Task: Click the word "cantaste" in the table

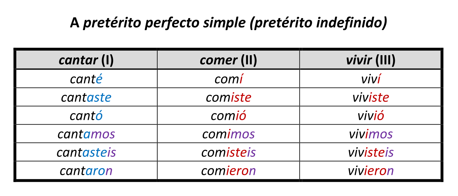Action: (x=86, y=97)
